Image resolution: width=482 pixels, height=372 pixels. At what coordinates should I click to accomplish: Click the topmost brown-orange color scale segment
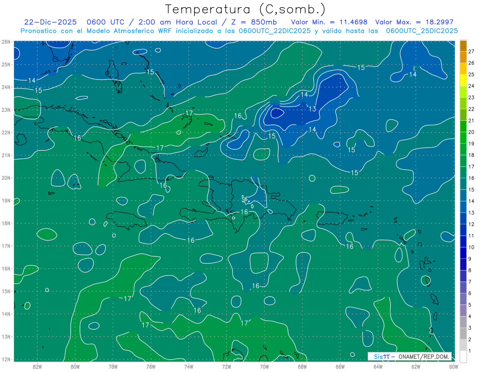464,45
